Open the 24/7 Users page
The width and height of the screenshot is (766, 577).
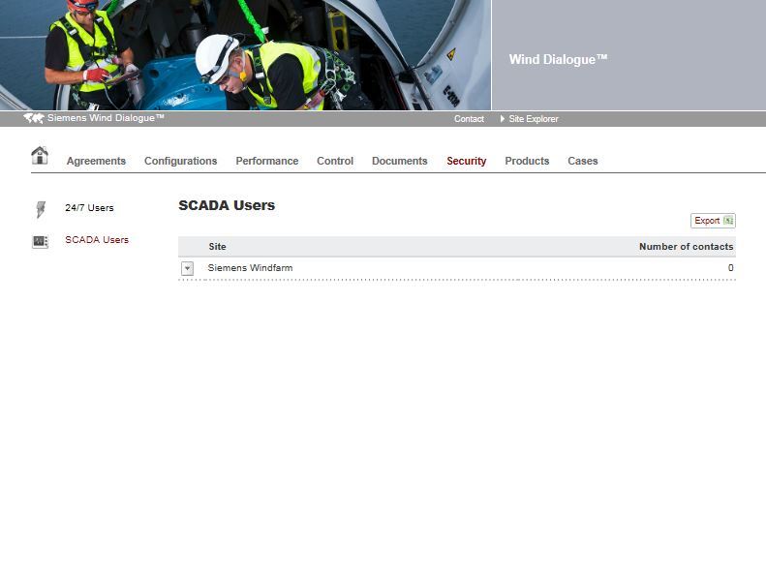point(89,207)
